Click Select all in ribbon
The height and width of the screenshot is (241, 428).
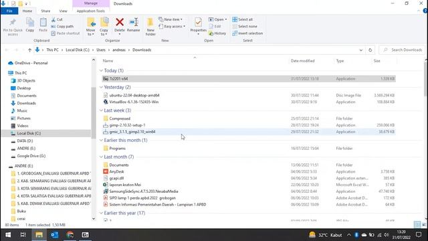click(242, 19)
